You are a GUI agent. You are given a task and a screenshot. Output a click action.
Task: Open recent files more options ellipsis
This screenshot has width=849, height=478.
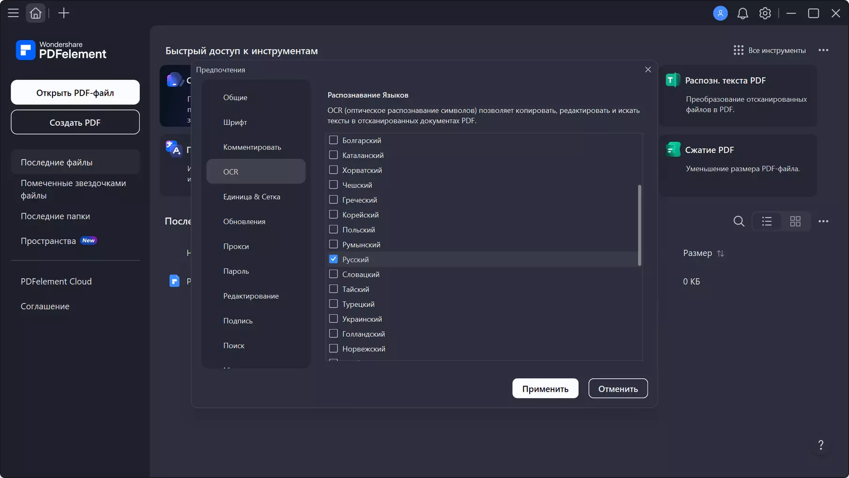(823, 221)
